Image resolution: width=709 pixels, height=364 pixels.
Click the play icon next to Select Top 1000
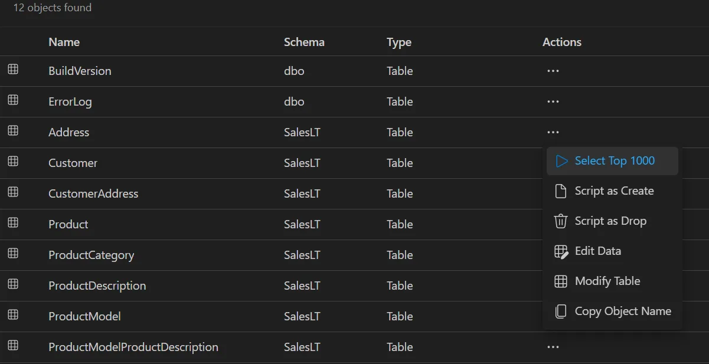point(561,160)
